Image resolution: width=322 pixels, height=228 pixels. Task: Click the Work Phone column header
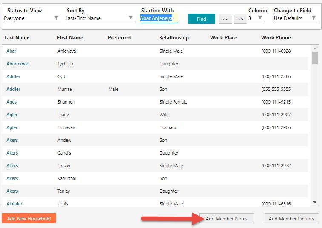click(x=276, y=38)
